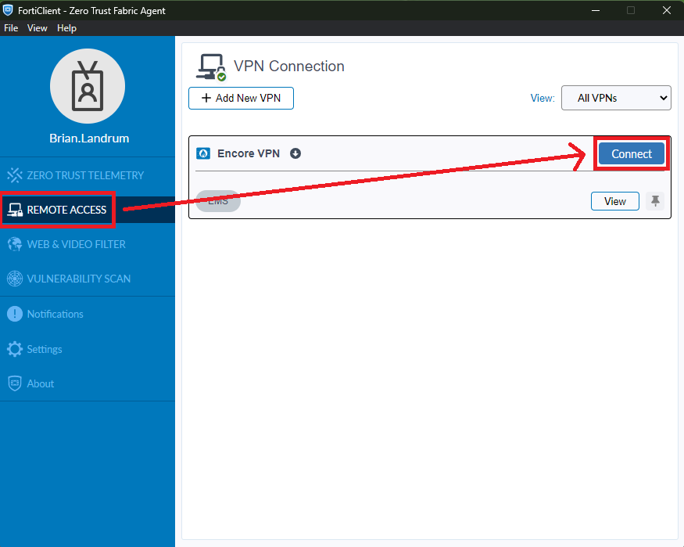Click the Settings gear icon
684x547 pixels.
pos(15,349)
